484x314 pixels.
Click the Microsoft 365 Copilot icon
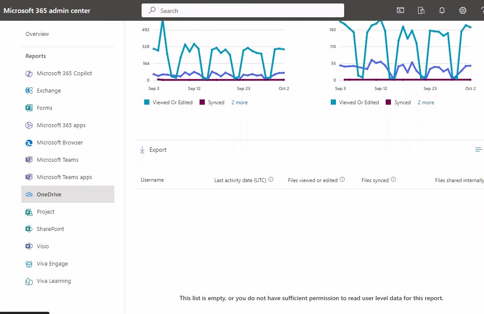click(x=29, y=74)
